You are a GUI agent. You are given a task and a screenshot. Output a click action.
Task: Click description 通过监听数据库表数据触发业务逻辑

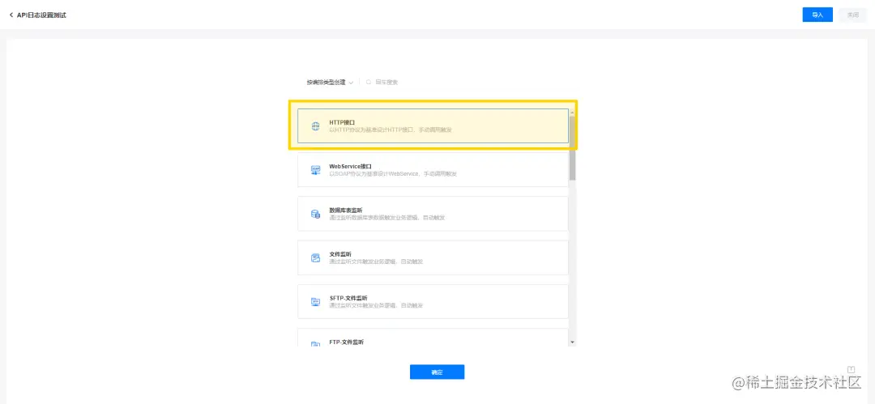pyautogui.click(x=386, y=218)
